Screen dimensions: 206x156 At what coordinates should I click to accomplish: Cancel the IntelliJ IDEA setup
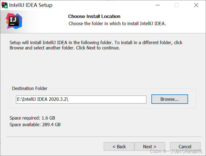185,146
